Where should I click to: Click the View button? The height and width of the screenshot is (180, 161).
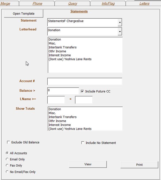[88, 164]
